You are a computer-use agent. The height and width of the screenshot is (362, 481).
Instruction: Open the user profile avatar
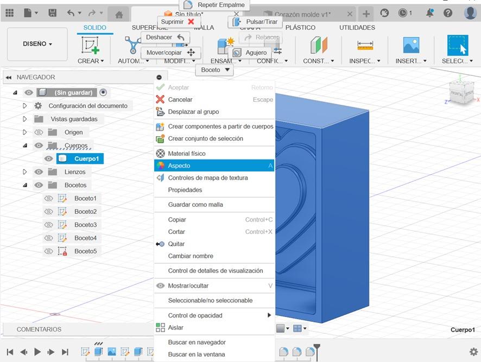(x=470, y=13)
